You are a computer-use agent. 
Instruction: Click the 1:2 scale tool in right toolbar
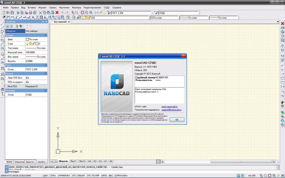[x=282, y=56]
